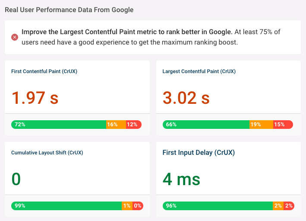This screenshot has height=221, width=306.
Task: Click the green 99% bar segment
Action: pyautogui.click(x=66, y=206)
